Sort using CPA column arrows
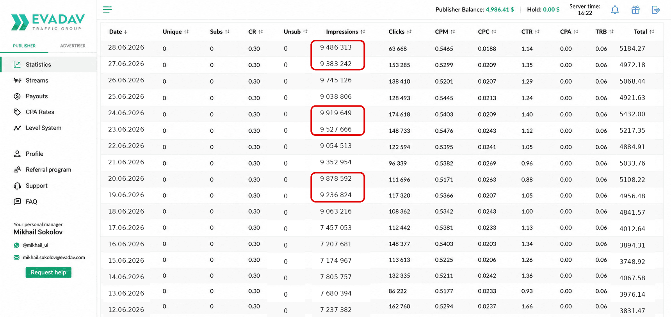The image size is (671, 317). (576, 32)
